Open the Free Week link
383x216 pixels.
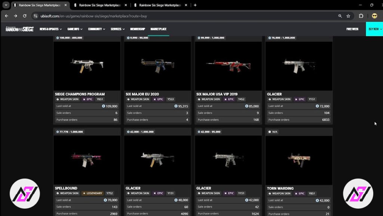(352, 29)
